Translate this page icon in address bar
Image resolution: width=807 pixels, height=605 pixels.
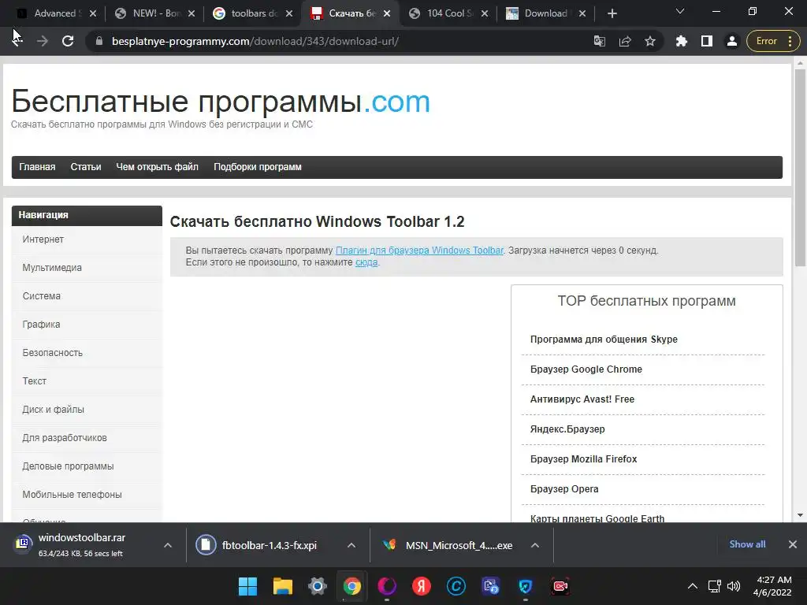tap(600, 41)
